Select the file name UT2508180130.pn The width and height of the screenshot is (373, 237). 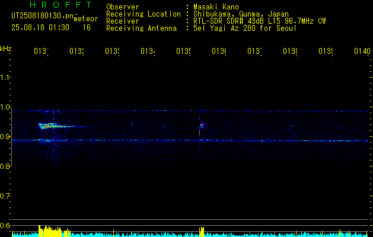pos(43,16)
